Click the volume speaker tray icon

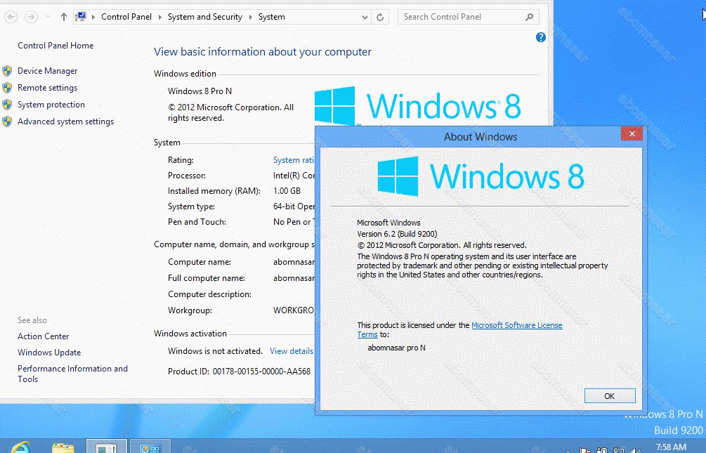635,450
